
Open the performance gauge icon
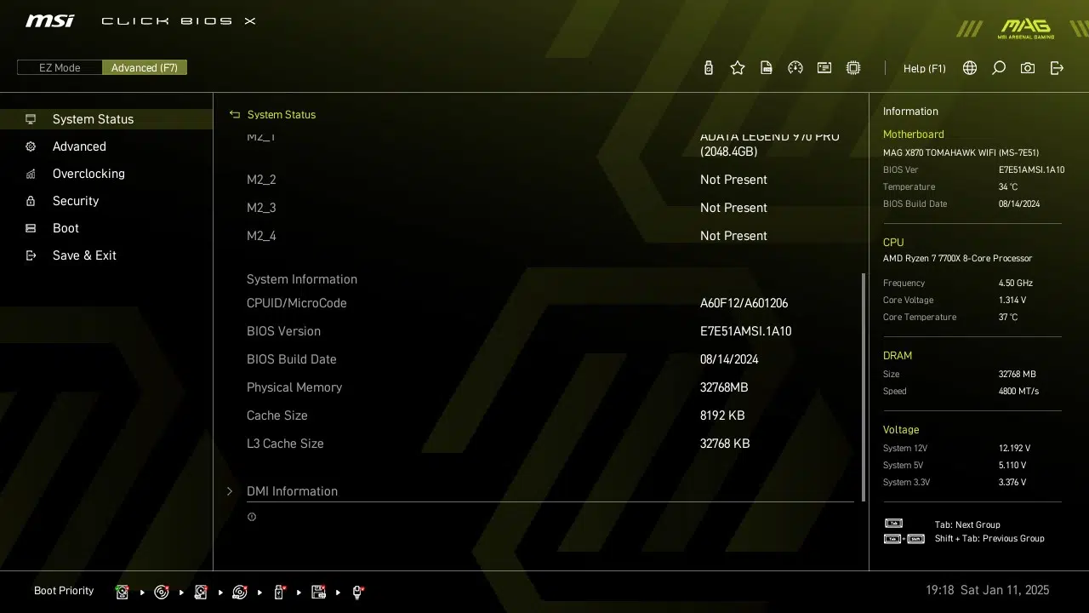[795, 68]
